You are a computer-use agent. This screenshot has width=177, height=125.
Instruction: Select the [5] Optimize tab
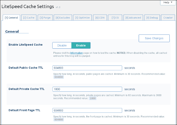82,18
